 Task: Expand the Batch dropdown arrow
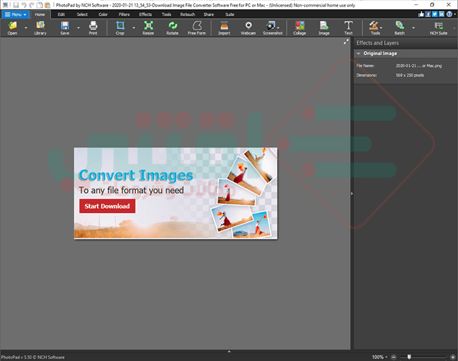point(414,28)
